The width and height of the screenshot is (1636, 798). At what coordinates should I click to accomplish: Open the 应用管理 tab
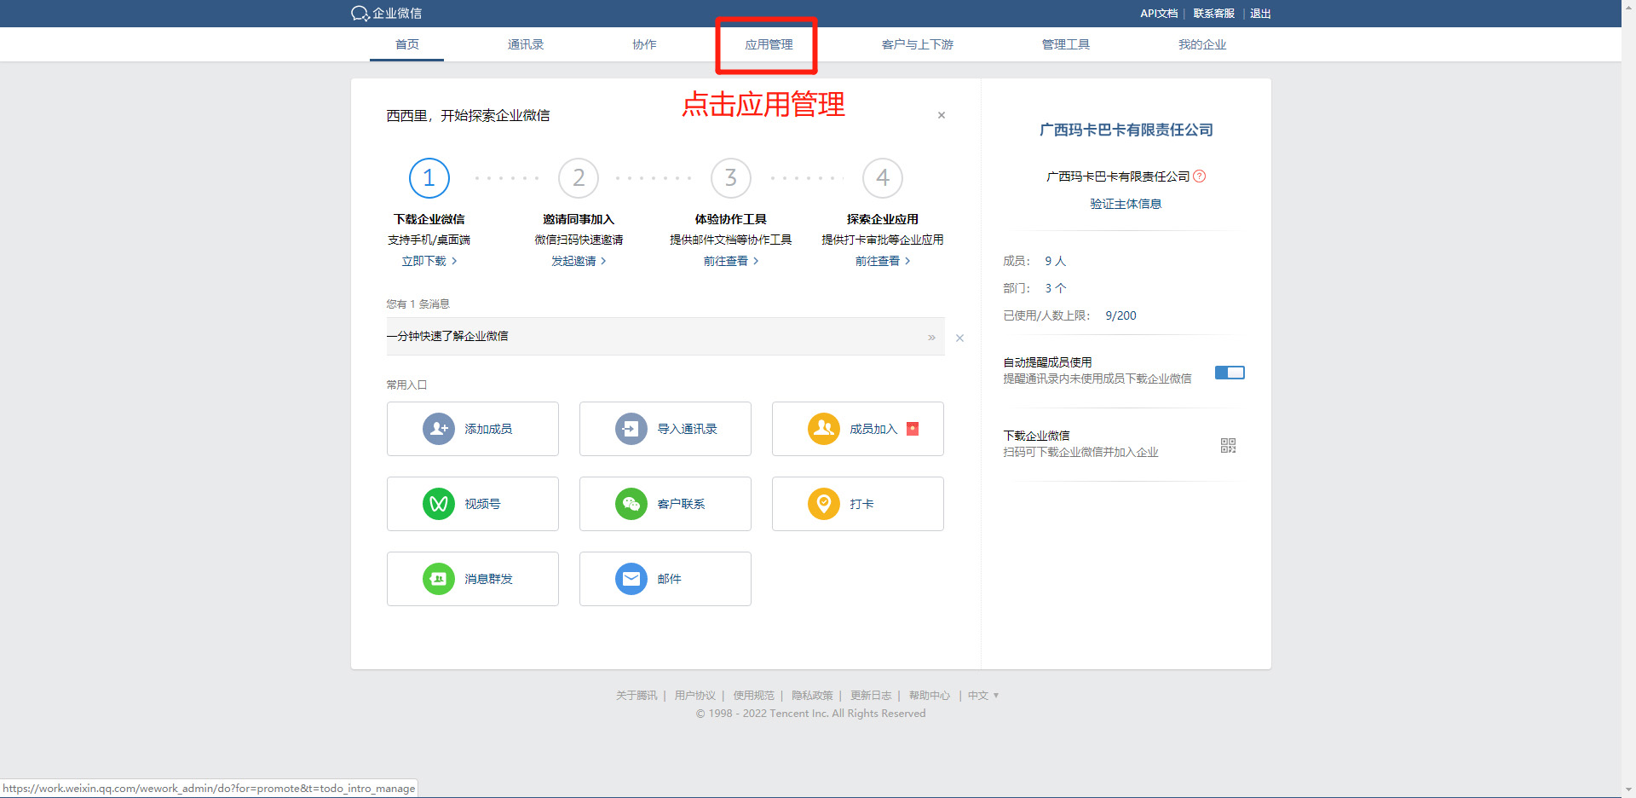coord(769,44)
